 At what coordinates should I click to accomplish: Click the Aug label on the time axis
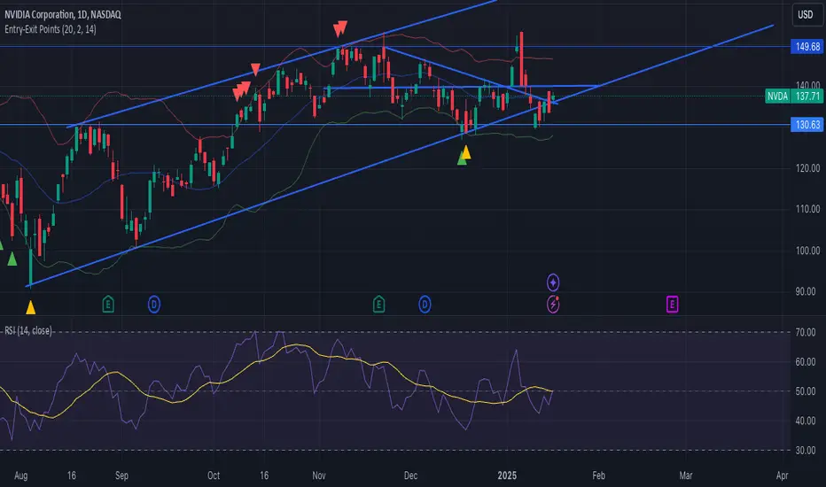point(20,475)
